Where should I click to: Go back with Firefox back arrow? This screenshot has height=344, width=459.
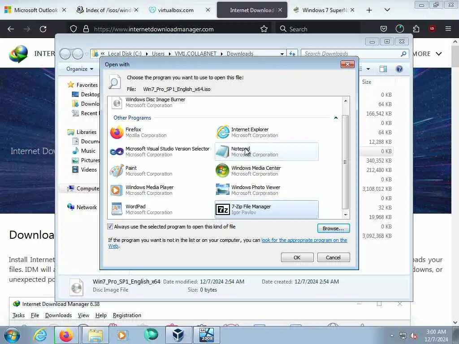pyautogui.click(x=11, y=29)
